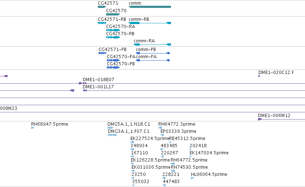Select the 355032 EST label

140,182
